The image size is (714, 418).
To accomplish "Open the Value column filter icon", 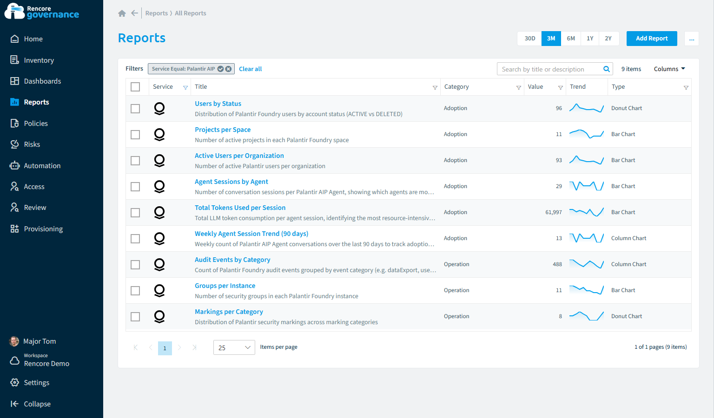I will click(561, 87).
